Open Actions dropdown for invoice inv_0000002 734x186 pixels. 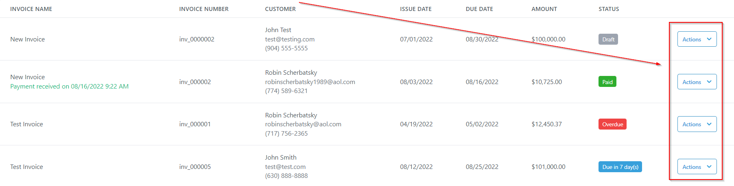click(697, 39)
